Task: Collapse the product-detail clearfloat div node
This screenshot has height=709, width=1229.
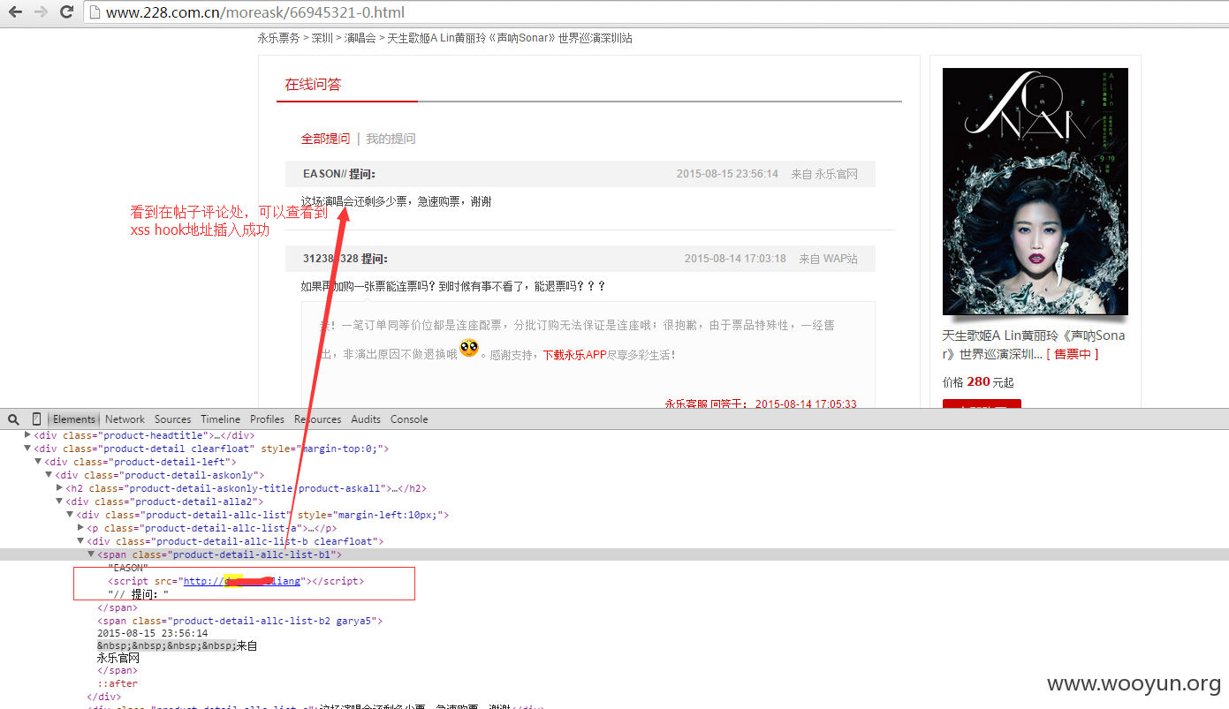Action: pyautogui.click(x=27, y=449)
